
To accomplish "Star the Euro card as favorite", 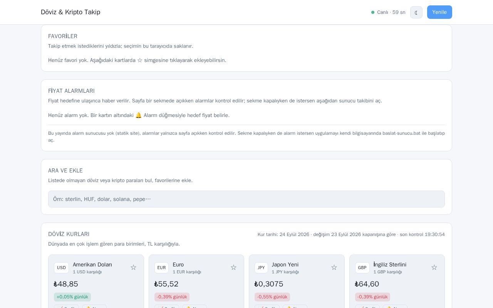I will point(233,268).
